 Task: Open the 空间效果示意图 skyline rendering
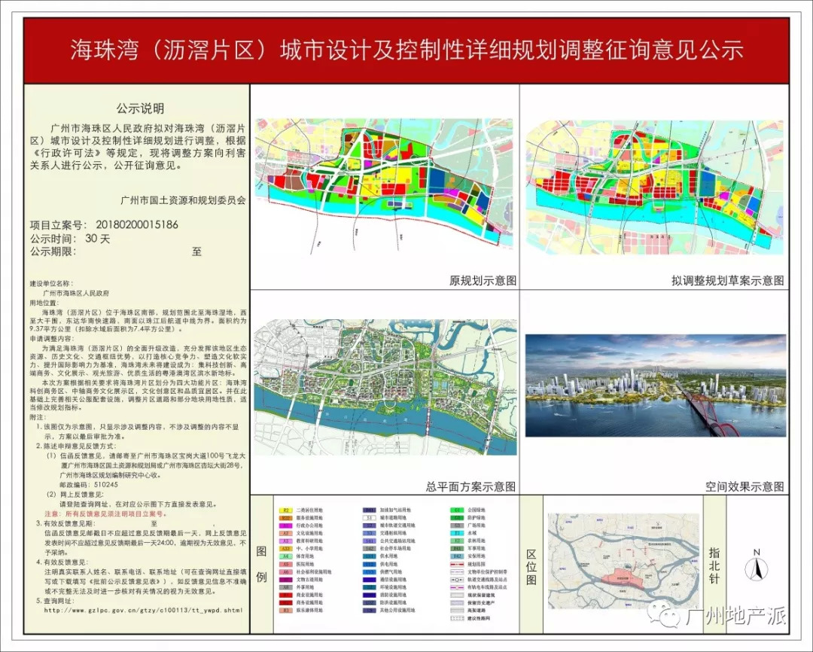654,384
